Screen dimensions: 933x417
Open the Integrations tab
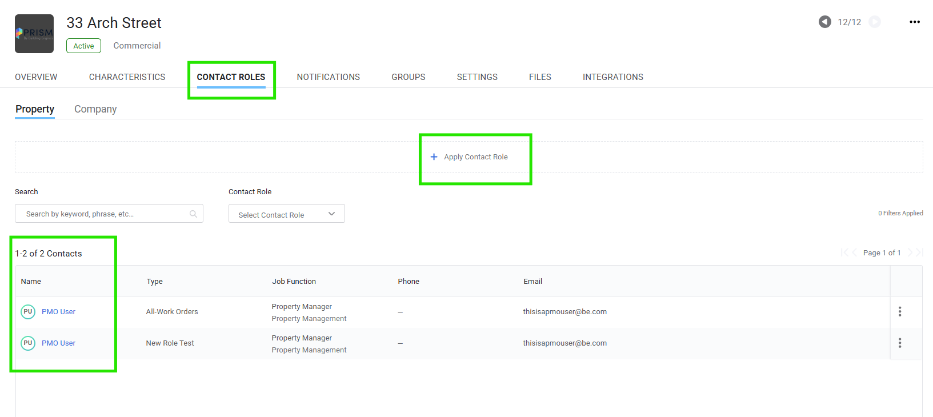[x=613, y=77]
